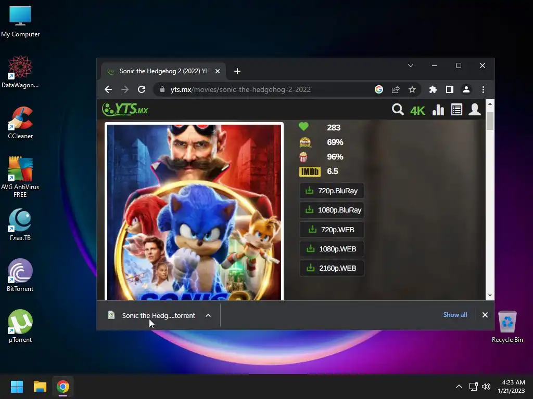Open Chrome three-dot menu

(x=483, y=89)
